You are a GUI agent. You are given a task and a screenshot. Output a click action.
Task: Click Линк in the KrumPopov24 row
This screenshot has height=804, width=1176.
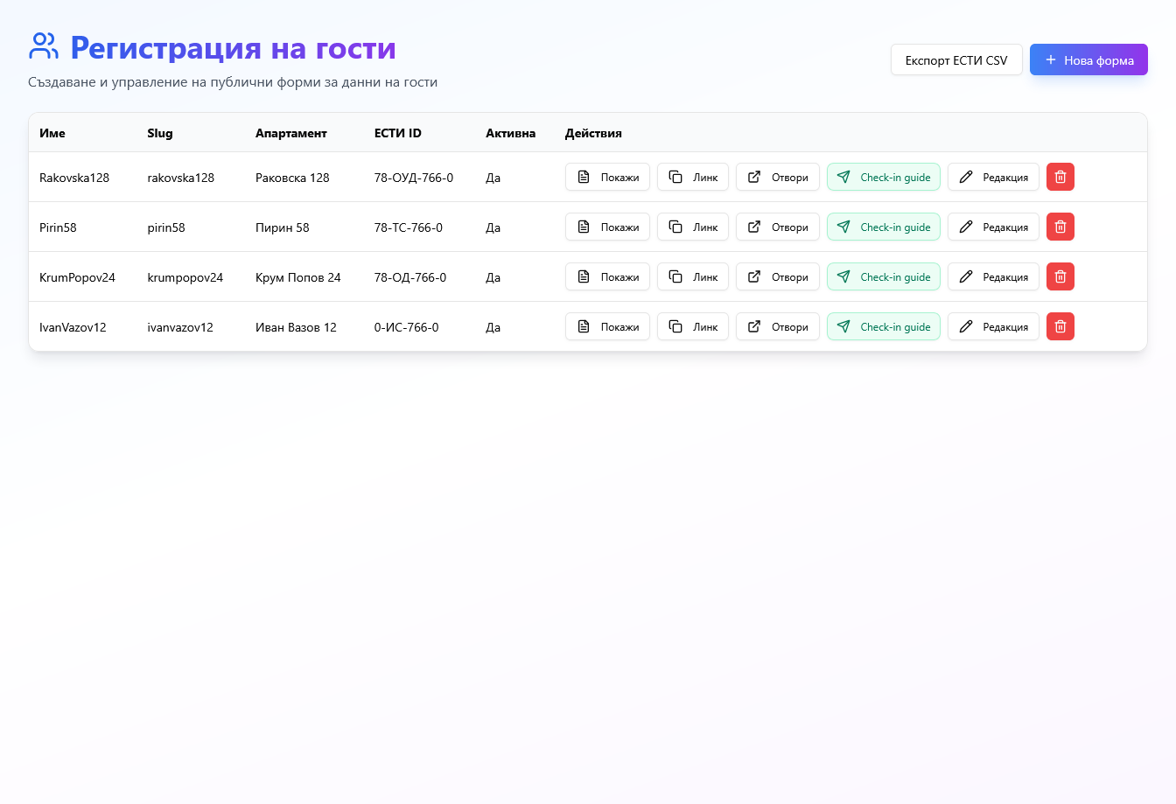point(693,276)
